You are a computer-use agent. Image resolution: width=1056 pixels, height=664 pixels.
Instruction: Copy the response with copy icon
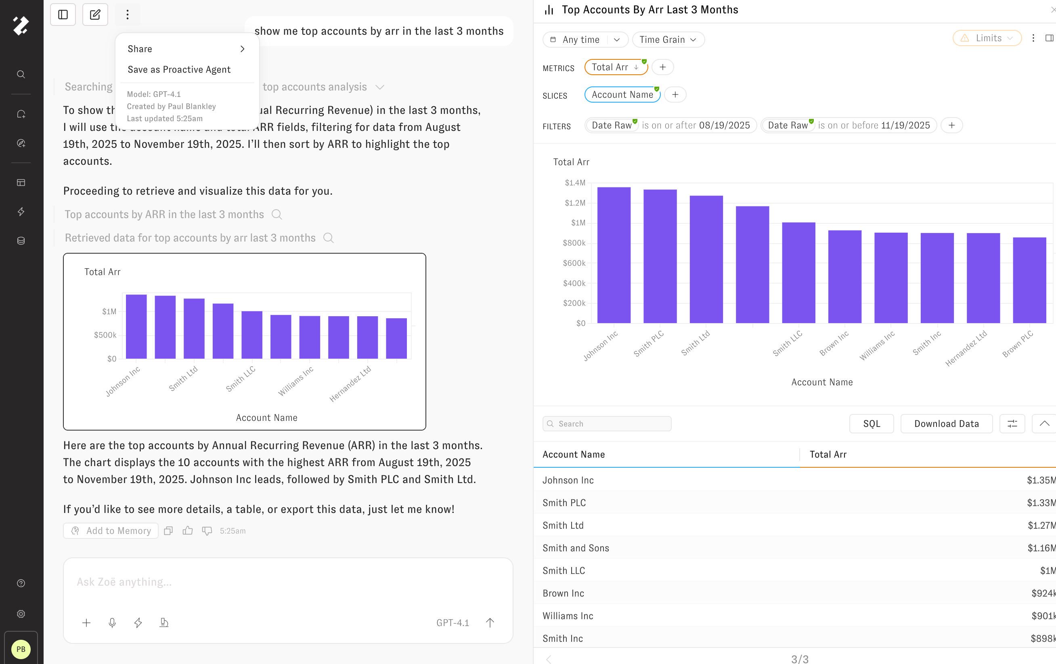coord(168,531)
